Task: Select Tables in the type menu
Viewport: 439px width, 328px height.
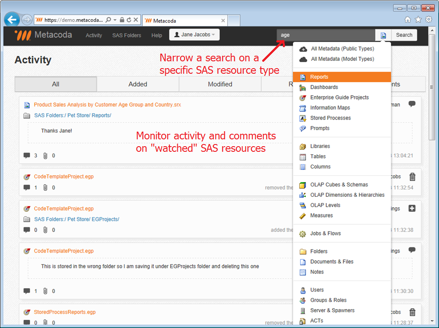Action: point(342,156)
